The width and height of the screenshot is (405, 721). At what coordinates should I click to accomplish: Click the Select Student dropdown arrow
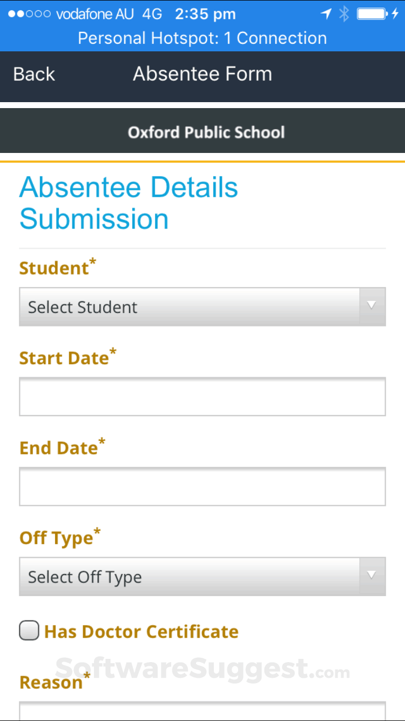click(372, 306)
